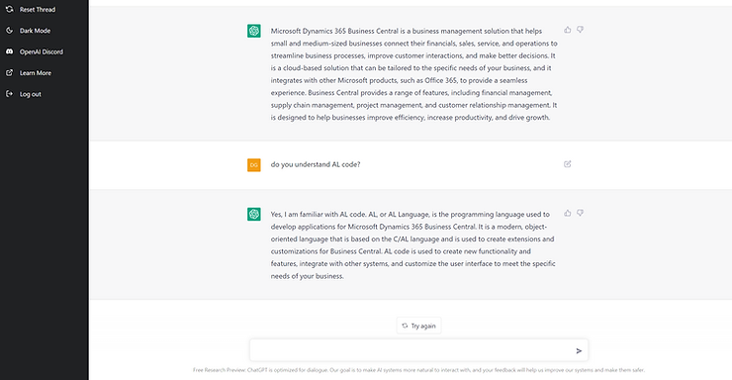This screenshot has height=380, width=732.
Task: Click the ChatGPT avatar beside the AL code reply
Action: click(254, 215)
